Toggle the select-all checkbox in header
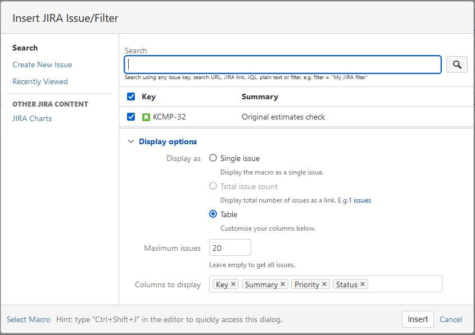 click(131, 97)
